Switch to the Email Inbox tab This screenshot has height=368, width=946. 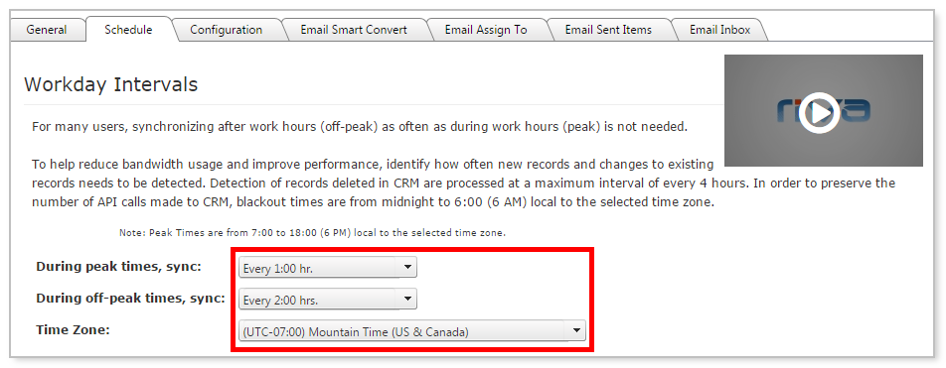pos(719,30)
